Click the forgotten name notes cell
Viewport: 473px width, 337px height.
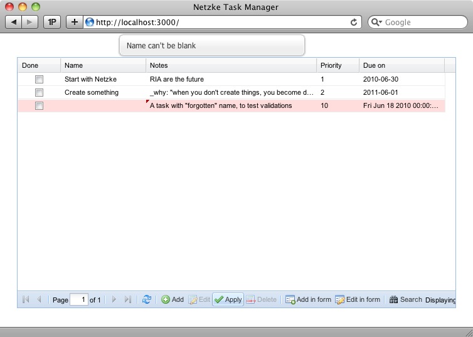[x=231, y=105]
